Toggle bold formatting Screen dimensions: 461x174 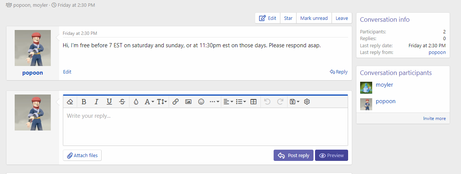pyautogui.click(x=84, y=102)
